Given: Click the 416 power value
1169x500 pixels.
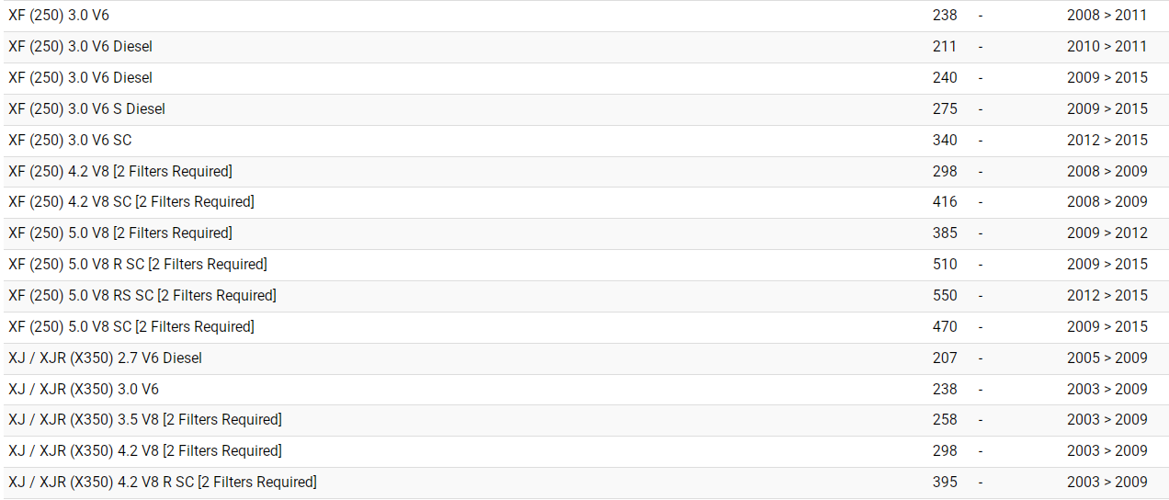Looking at the screenshot, I should click(x=944, y=201).
